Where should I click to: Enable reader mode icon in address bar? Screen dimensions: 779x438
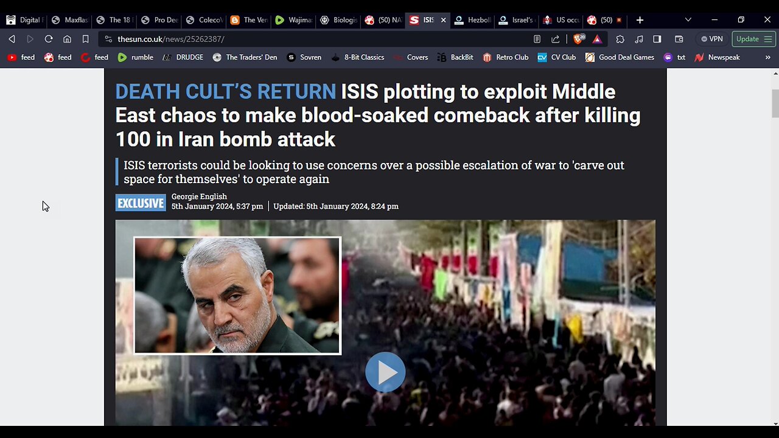tap(537, 39)
